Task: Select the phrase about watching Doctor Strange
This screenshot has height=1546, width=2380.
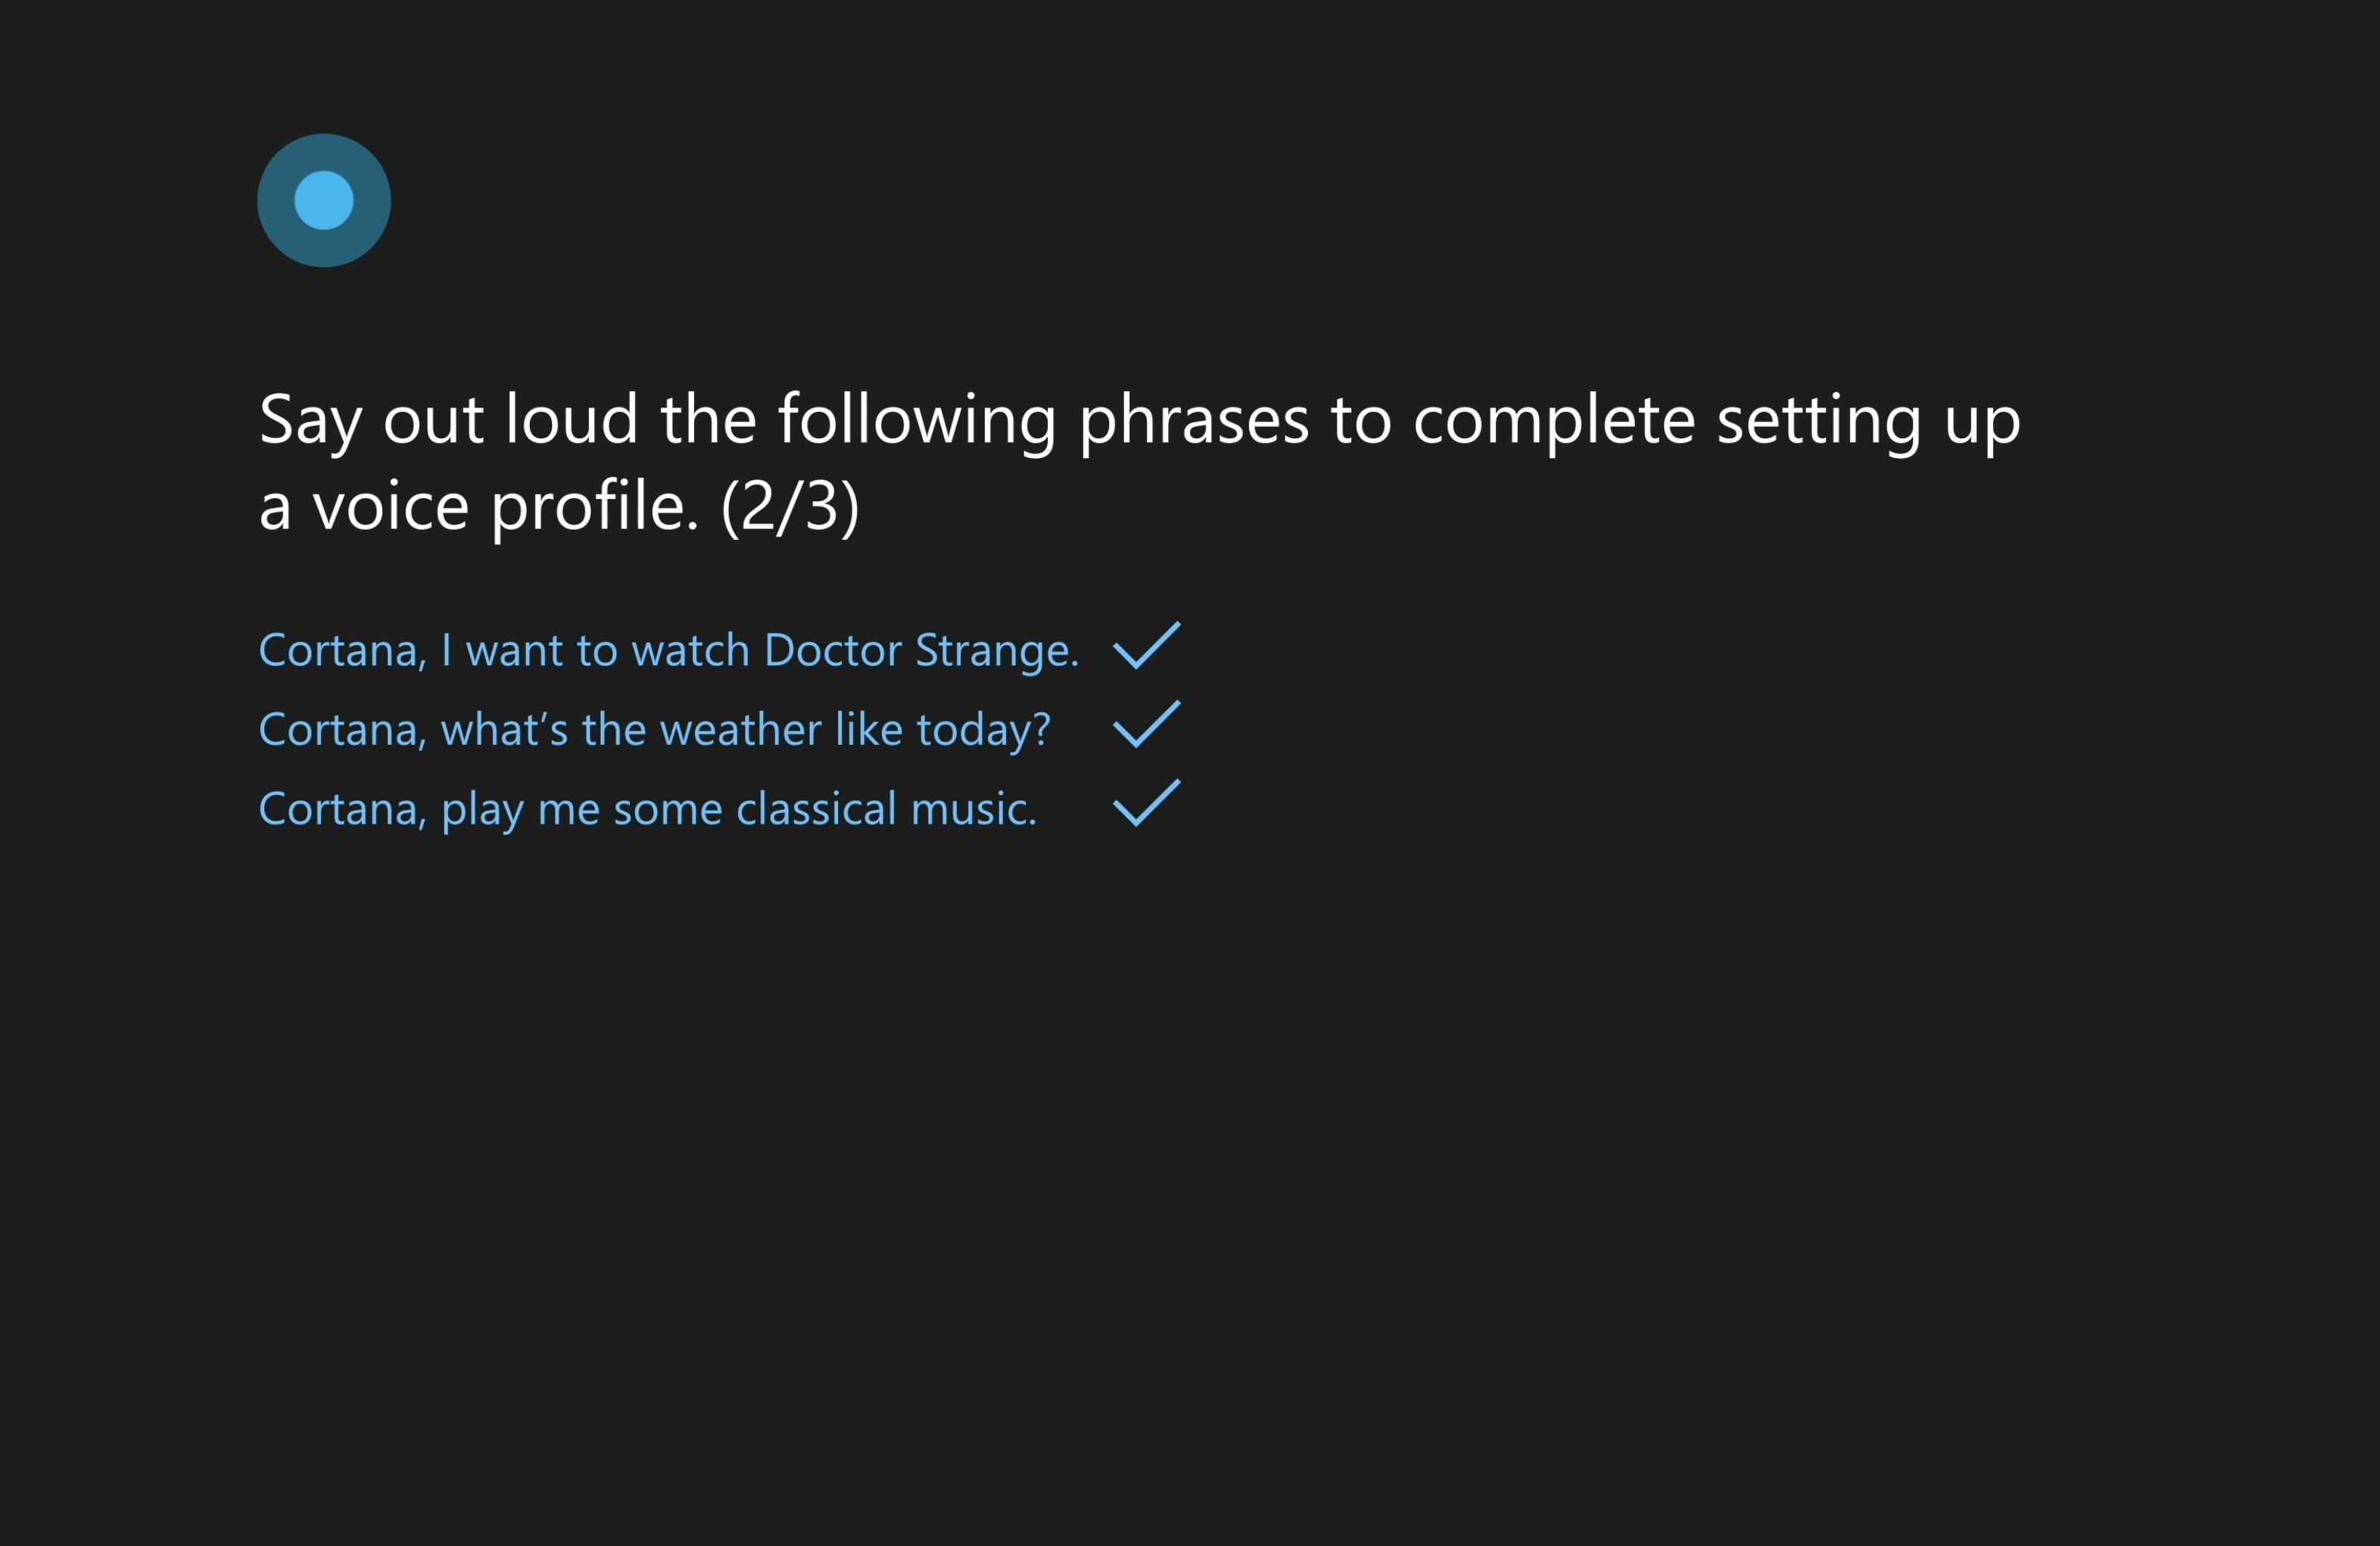Action: pos(668,651)
